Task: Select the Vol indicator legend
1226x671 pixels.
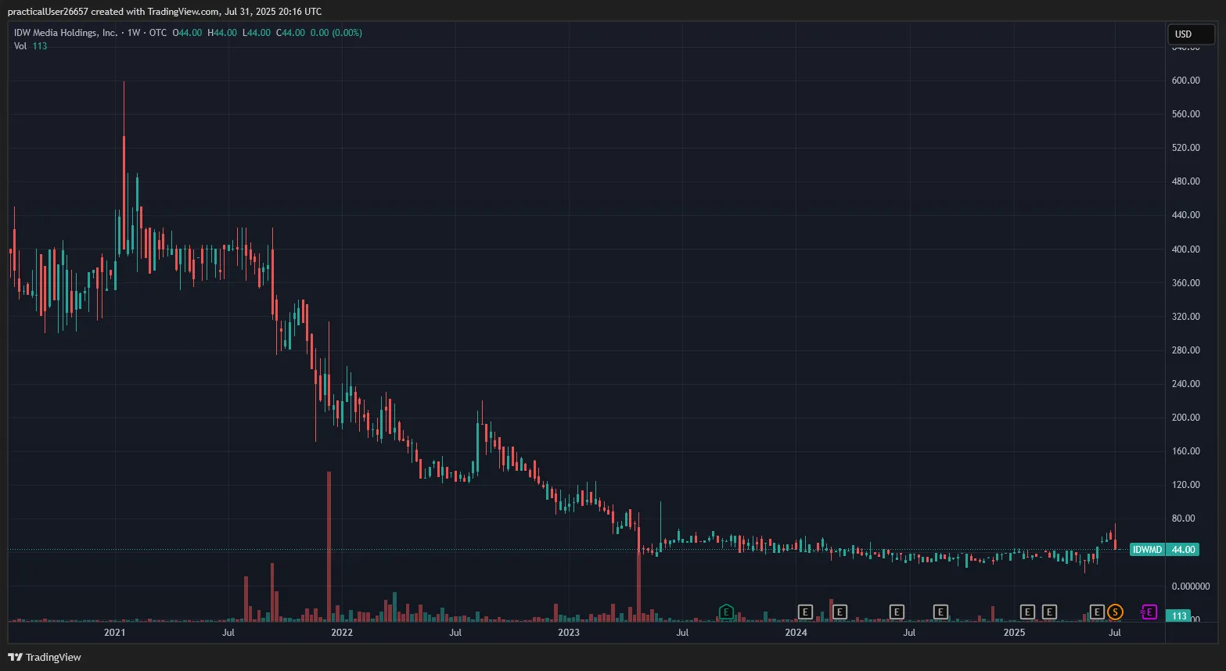Action: tap(20, 46)
